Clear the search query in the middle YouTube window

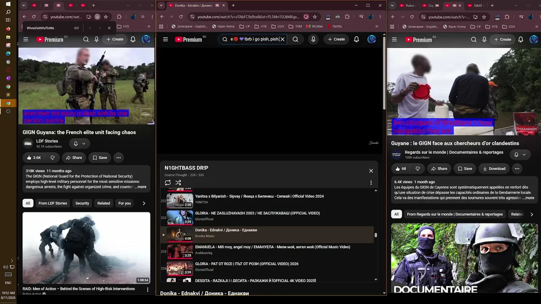click(x=282, y=39)
